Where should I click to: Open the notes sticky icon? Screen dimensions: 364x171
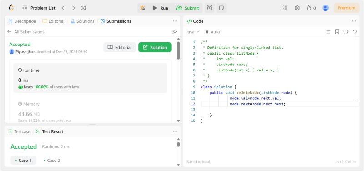(x=222, y=8)
